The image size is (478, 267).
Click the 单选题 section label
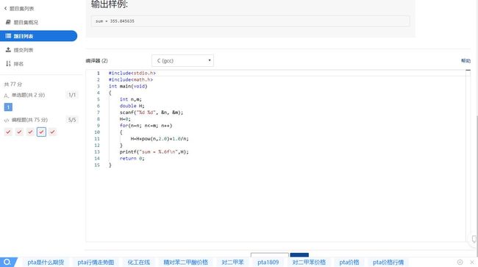coord(28,95)
